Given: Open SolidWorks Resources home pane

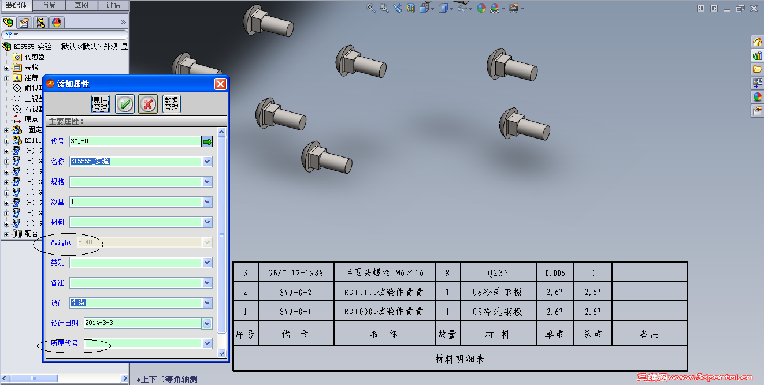Looking at the screenshot, I should coord(757,42).
